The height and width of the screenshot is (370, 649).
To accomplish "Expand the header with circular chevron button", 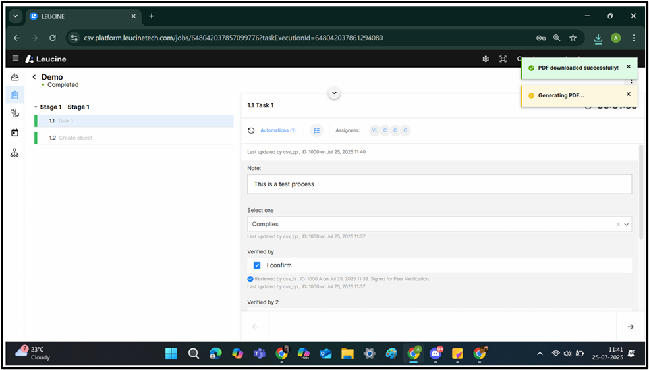I will (x=334, y=93).
